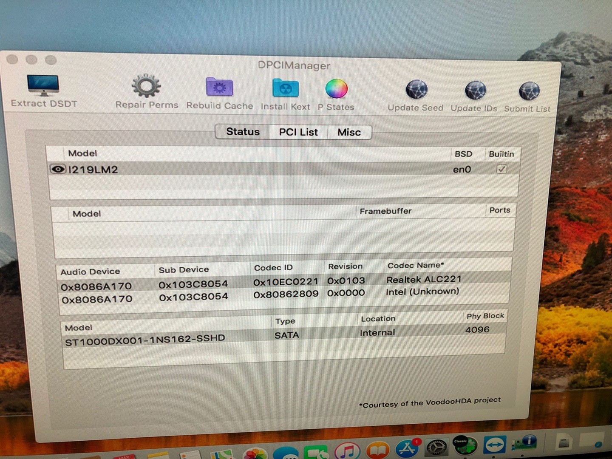Click the Codec Name column header

(x=416, y=265)
